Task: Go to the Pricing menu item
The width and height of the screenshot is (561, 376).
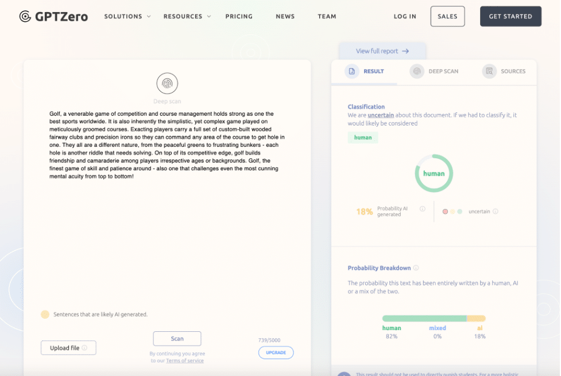Action: coord(239,16)
